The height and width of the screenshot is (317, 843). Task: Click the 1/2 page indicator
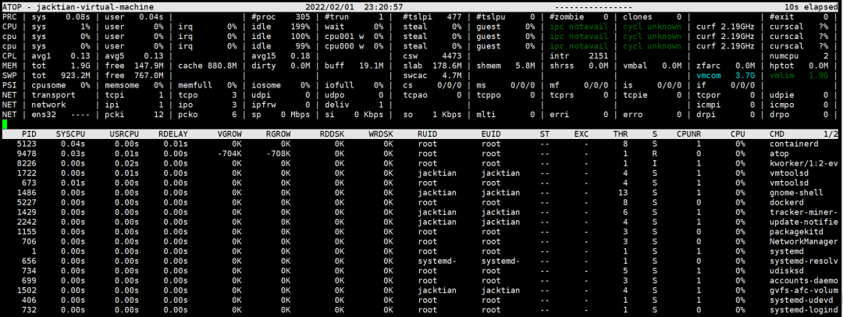click(831, 134)
